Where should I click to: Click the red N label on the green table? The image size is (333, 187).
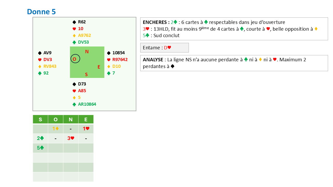87,52
